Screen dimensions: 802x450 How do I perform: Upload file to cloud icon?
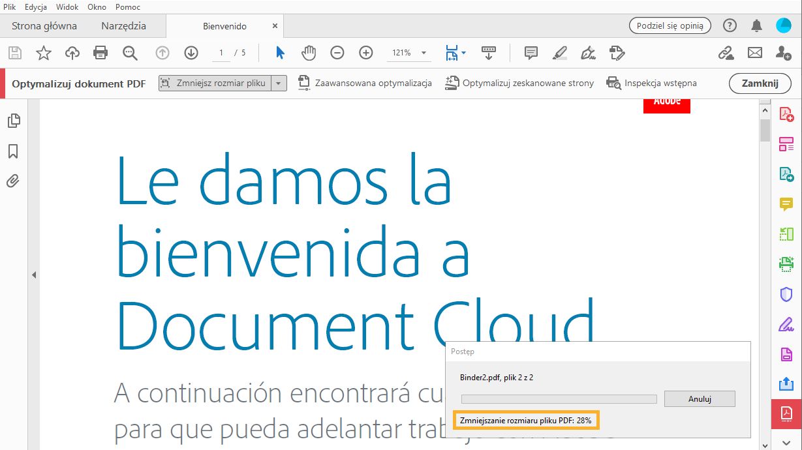coord(72,53)
